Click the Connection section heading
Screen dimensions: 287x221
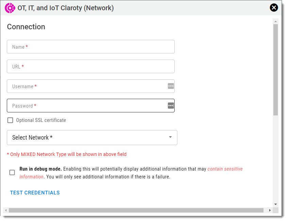(26, 27)
